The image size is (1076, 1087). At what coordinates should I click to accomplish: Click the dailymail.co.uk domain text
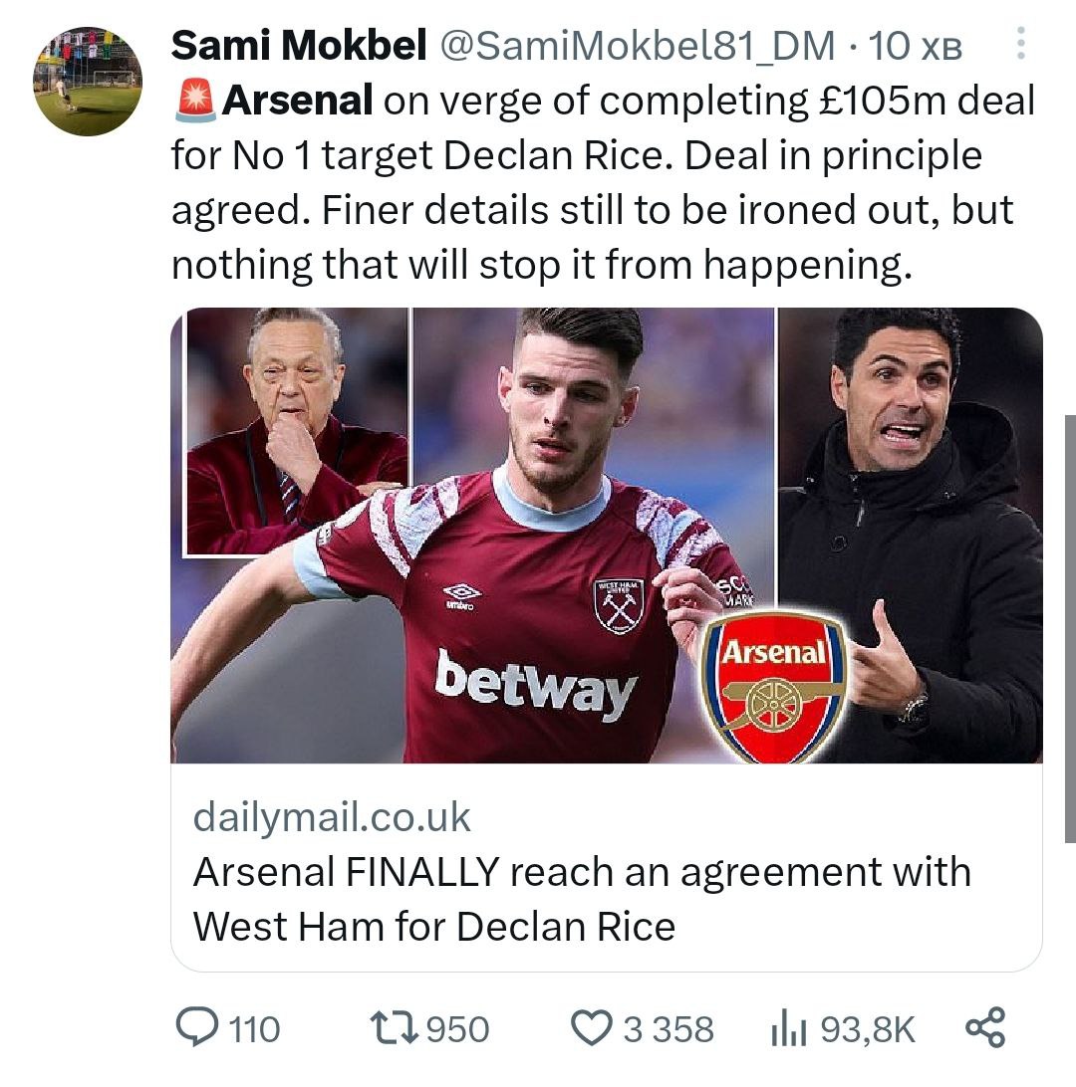[x=332, y=817]
